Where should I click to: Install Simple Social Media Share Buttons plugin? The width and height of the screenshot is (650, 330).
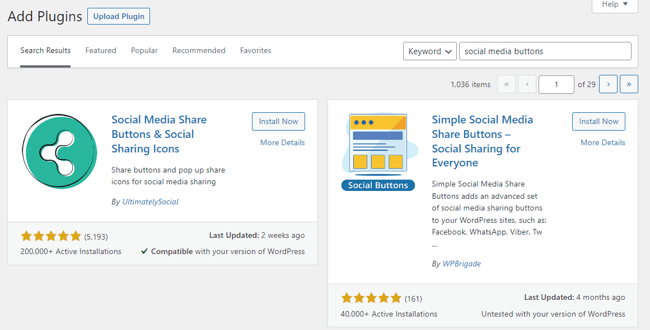point(598,121)
